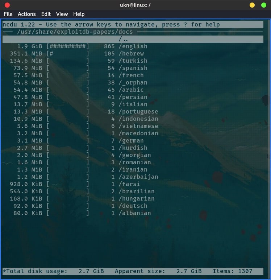Click the 928.0 KiB size value

[26, 184]
